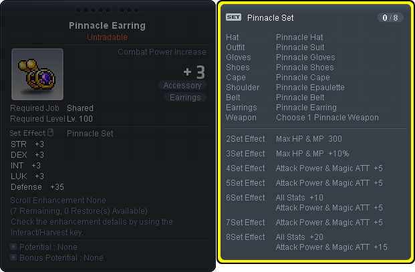Click the star rating row
Viewport: 415px width, 272px height.
(108, 11)
